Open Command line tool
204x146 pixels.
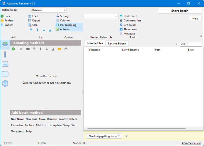pyautogui.click(x=130, y=20)
